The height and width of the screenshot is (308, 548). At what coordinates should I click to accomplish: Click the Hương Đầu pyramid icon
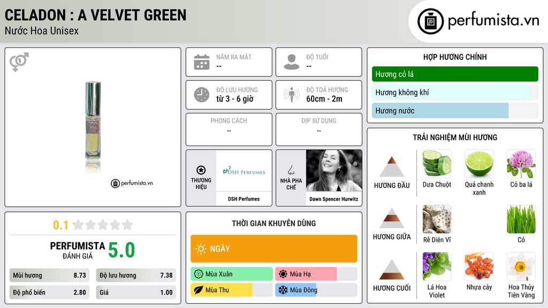[x=392, y=167]
